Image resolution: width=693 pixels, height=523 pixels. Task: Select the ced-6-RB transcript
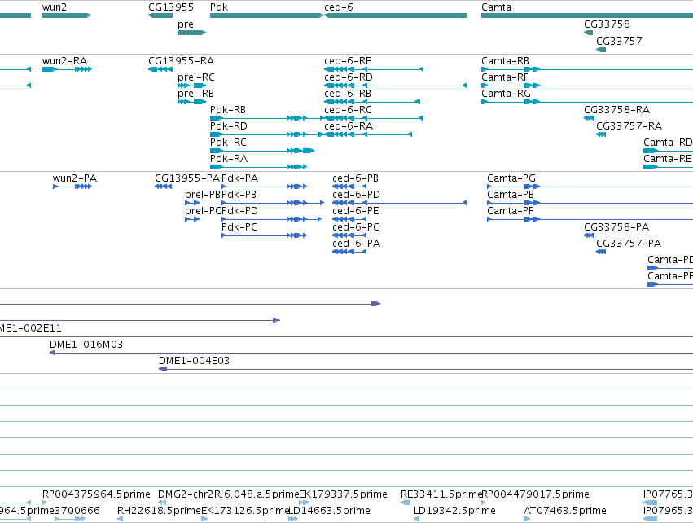click(372, 102)
